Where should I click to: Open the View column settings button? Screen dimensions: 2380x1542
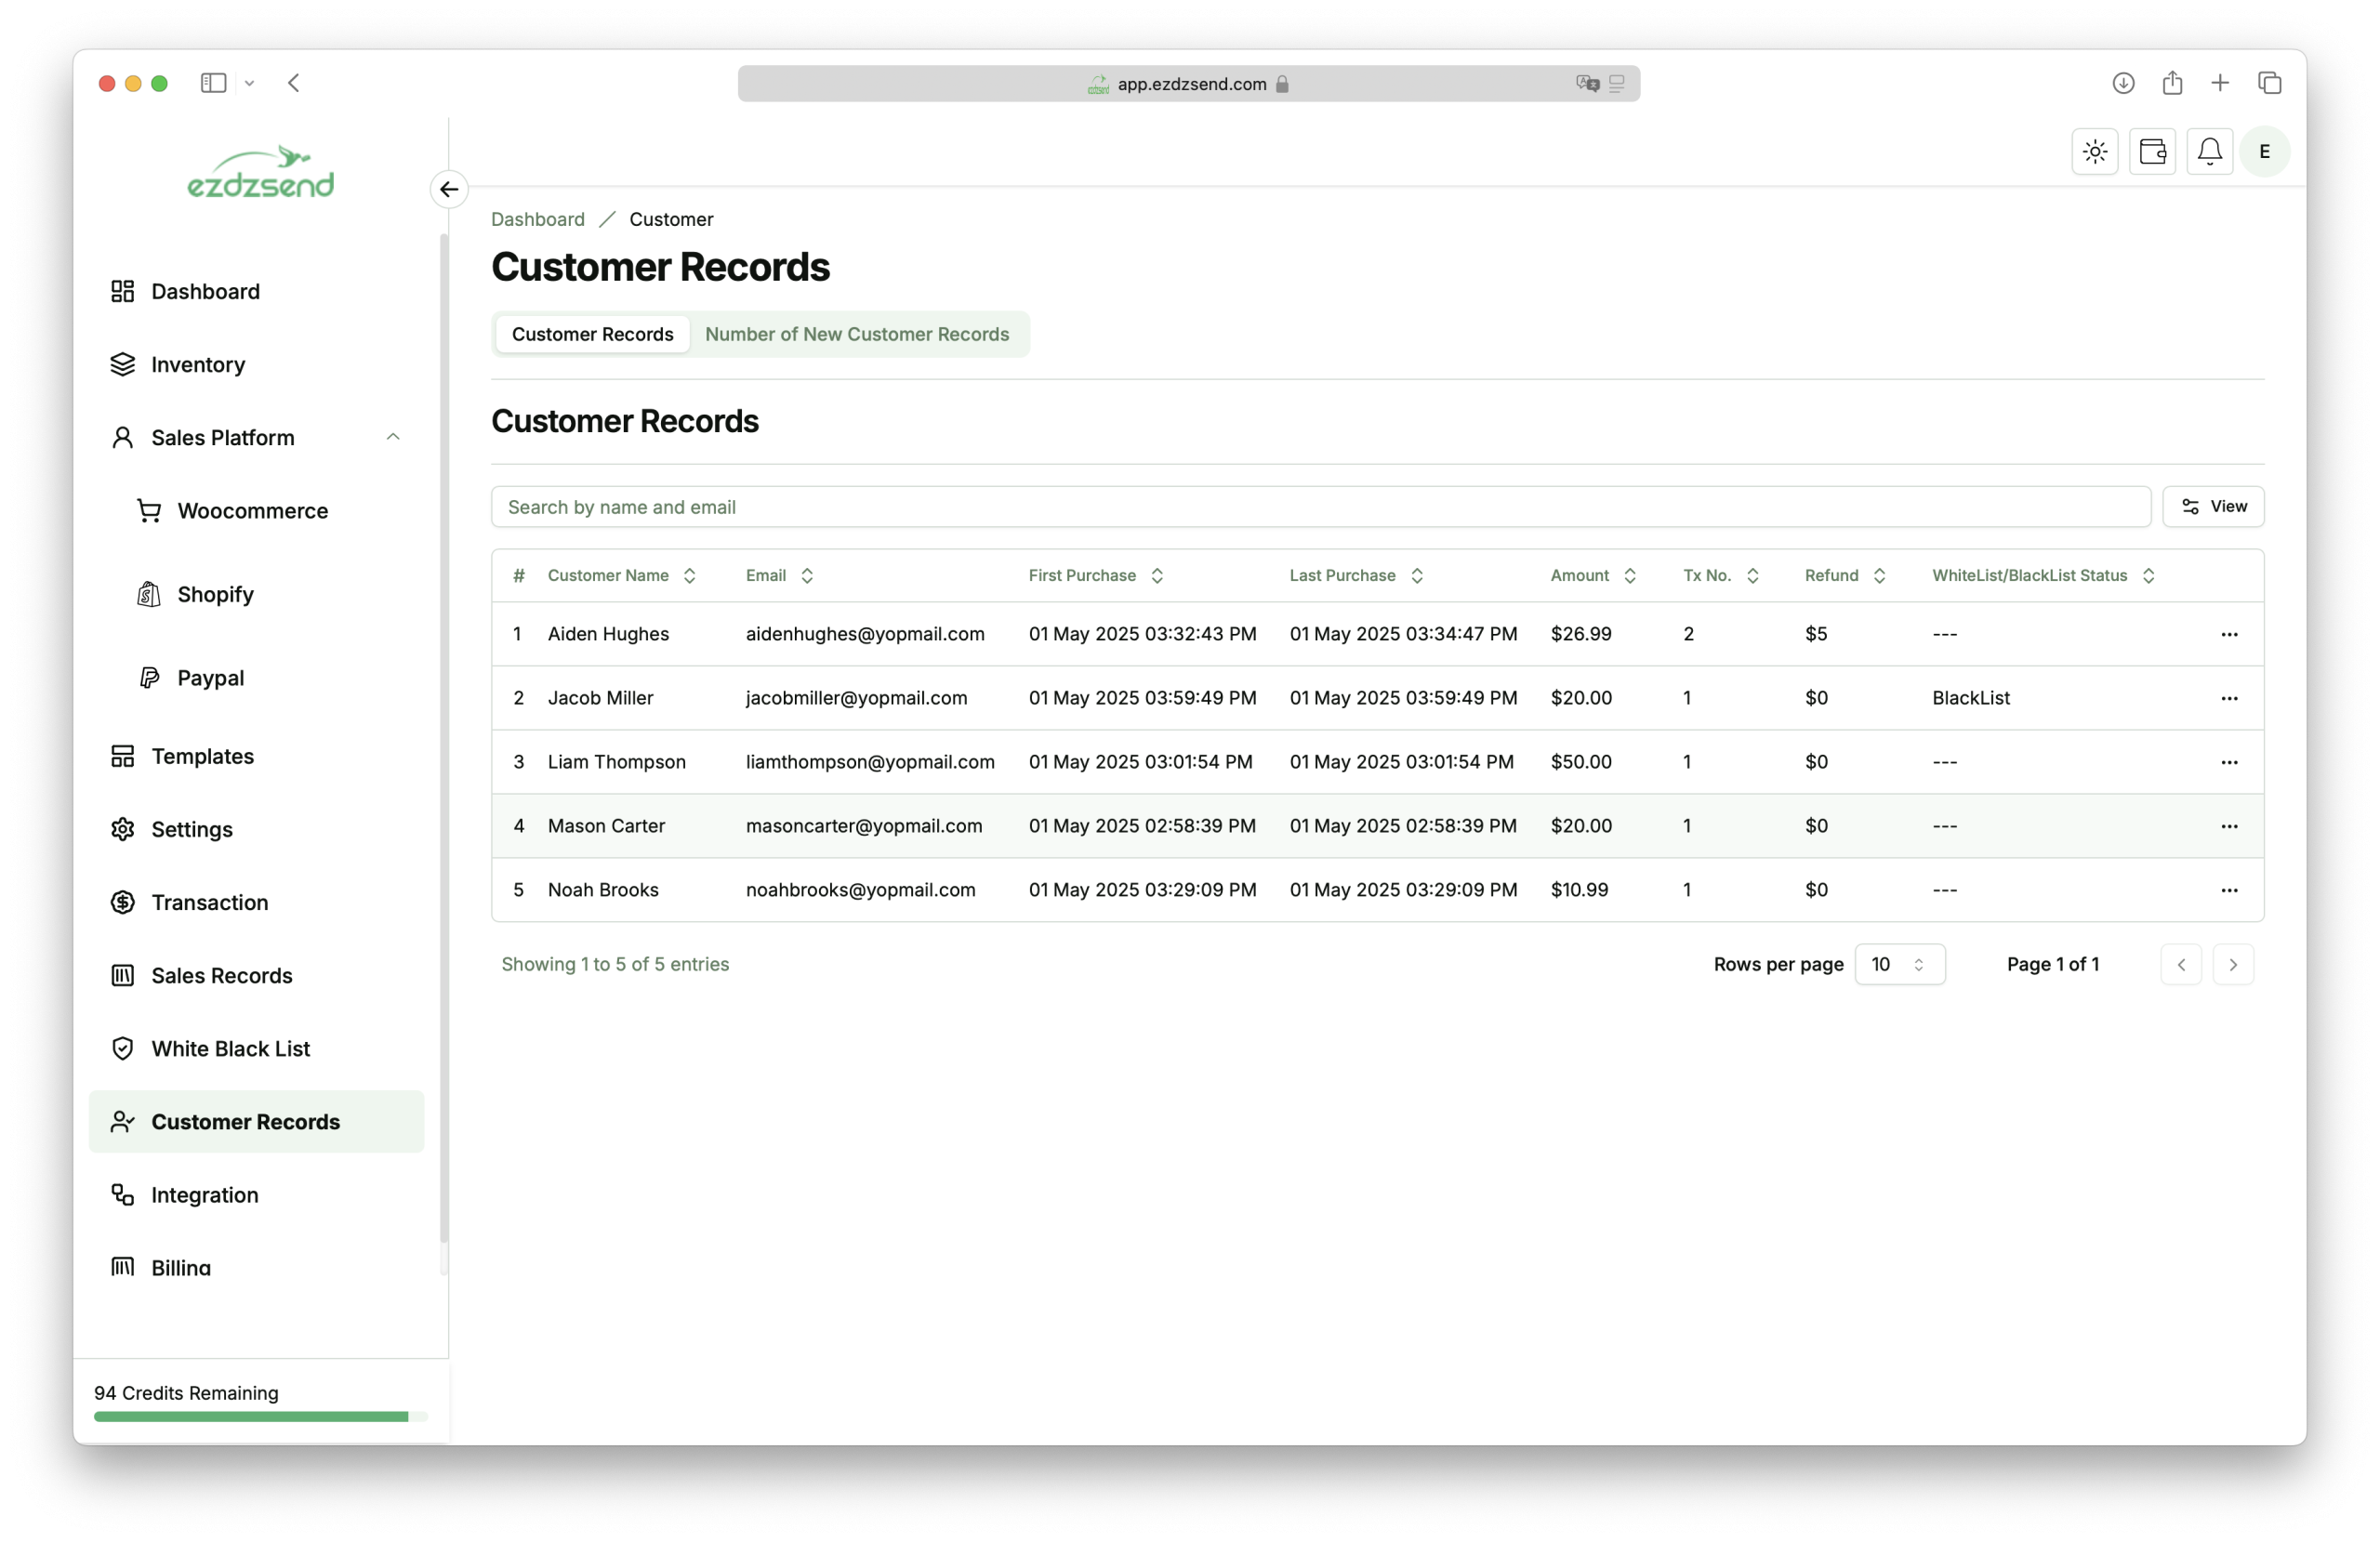pyautogui.click(x=2213, y=506)
